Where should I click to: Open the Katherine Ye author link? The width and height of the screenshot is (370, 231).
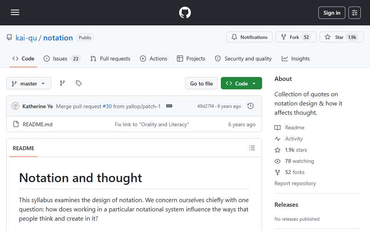click(37, 106)
